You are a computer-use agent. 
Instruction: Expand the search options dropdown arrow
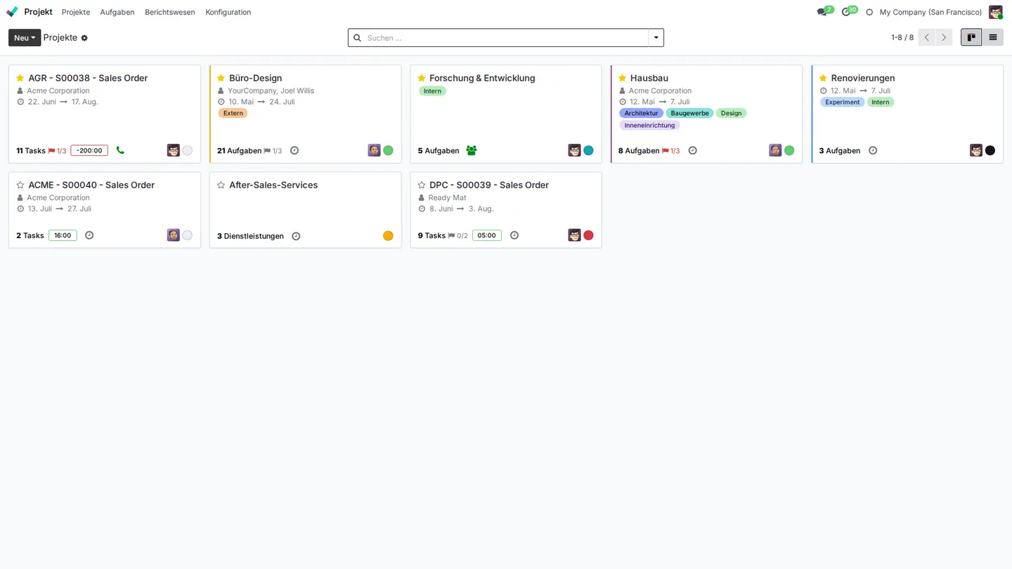pos(656,38)
